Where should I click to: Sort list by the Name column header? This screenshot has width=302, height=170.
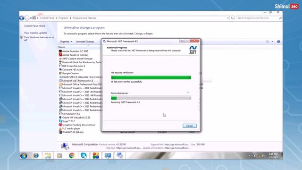(62, 47)
